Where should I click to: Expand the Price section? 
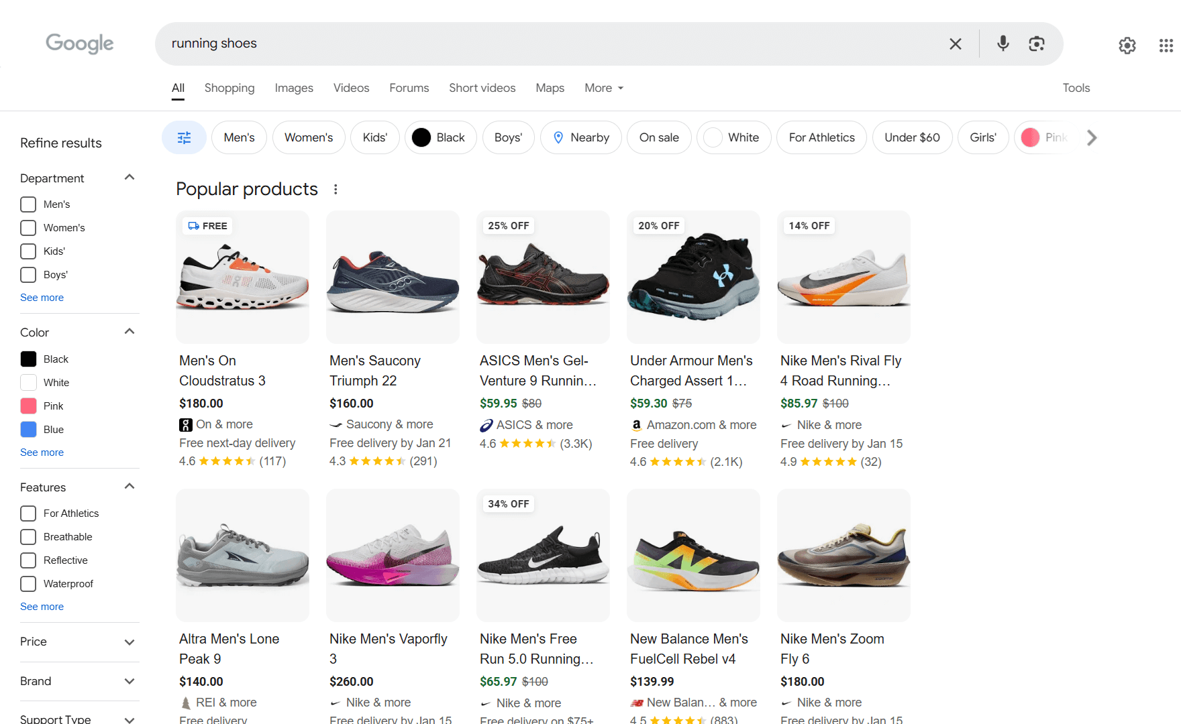129,642
